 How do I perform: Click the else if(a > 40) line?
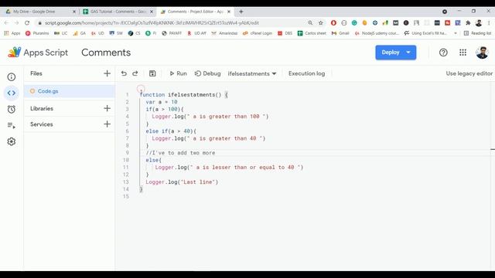(x=171, y=131)
